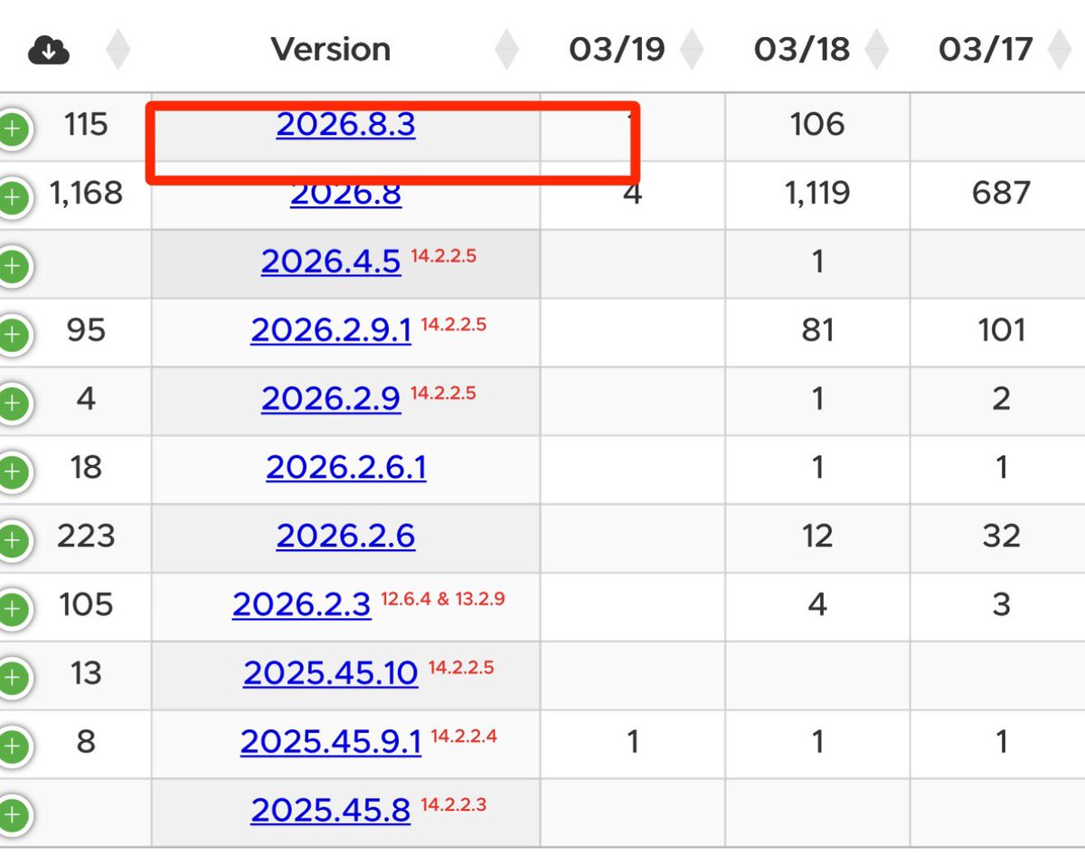
Task: Click download count 95
Action: [86, 331]
